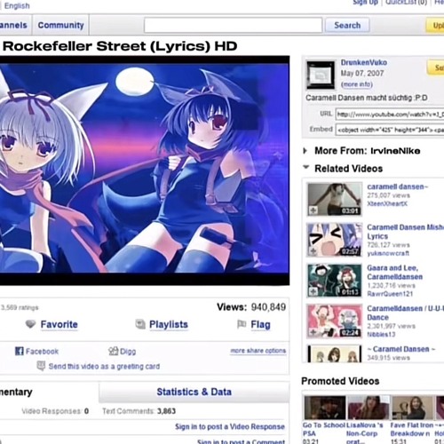The image size is (444, 444).
Task: Switch to Statistics & Data tab
Action: [194, 392]
